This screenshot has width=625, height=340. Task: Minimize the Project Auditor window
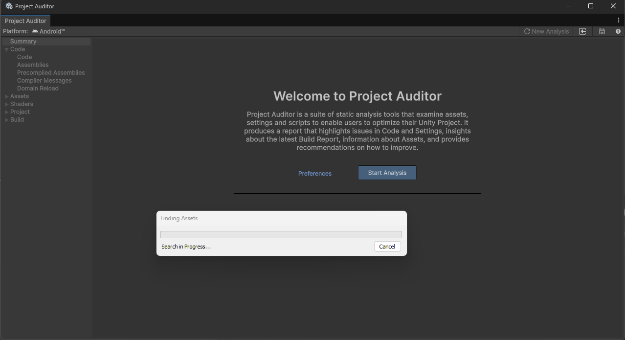point(569,6)
